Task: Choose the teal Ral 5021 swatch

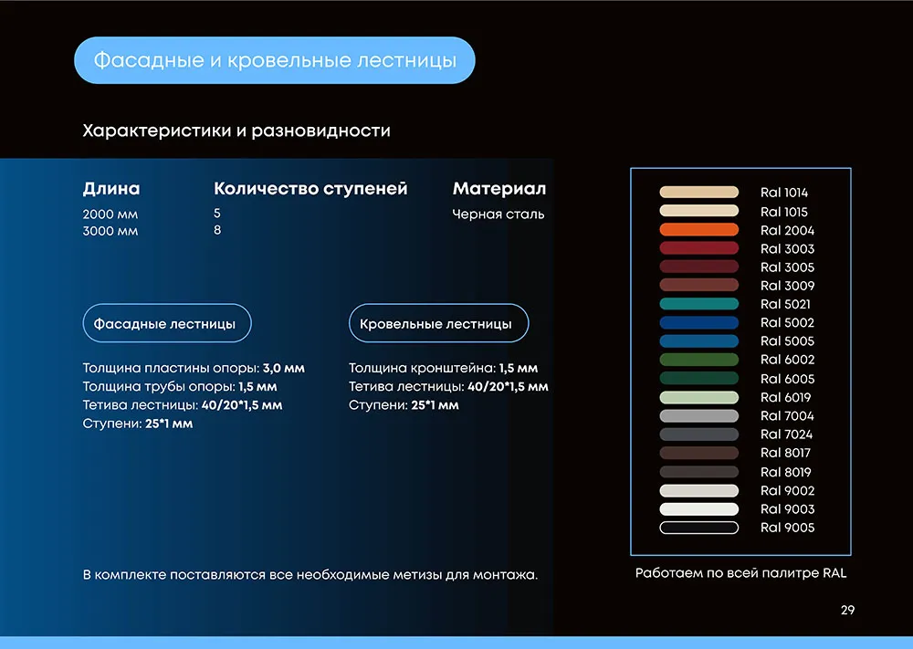Action: coord(698,304)
